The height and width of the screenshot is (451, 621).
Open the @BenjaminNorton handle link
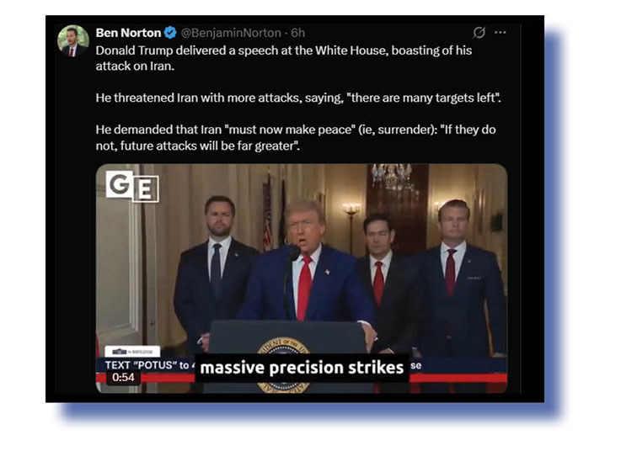[231, 33]
